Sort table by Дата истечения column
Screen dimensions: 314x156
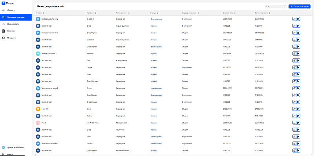click(270, 13)
